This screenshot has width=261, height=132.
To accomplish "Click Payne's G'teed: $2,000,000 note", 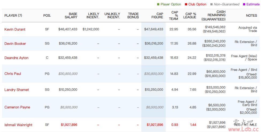I will (x=248, y=111).
